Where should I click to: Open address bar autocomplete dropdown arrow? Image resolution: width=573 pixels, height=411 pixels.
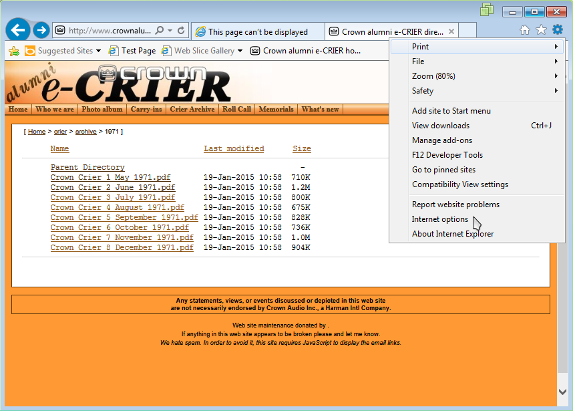click(170, 31)
